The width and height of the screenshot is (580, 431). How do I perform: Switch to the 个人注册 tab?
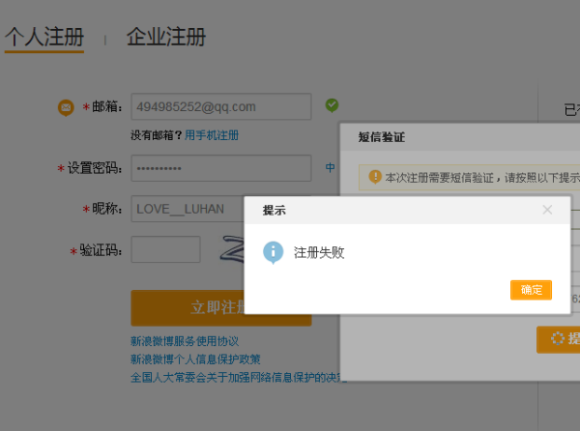(x=44, y=37)
